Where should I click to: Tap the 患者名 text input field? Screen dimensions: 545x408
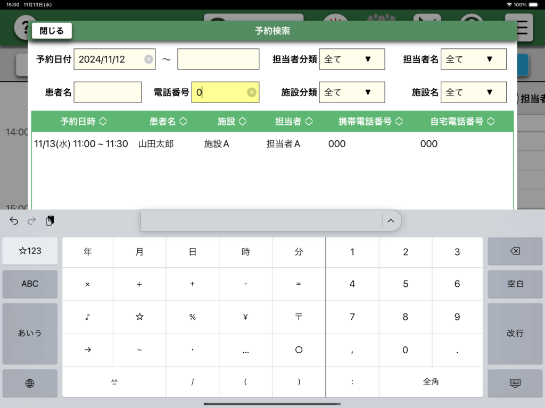(108, 92)
